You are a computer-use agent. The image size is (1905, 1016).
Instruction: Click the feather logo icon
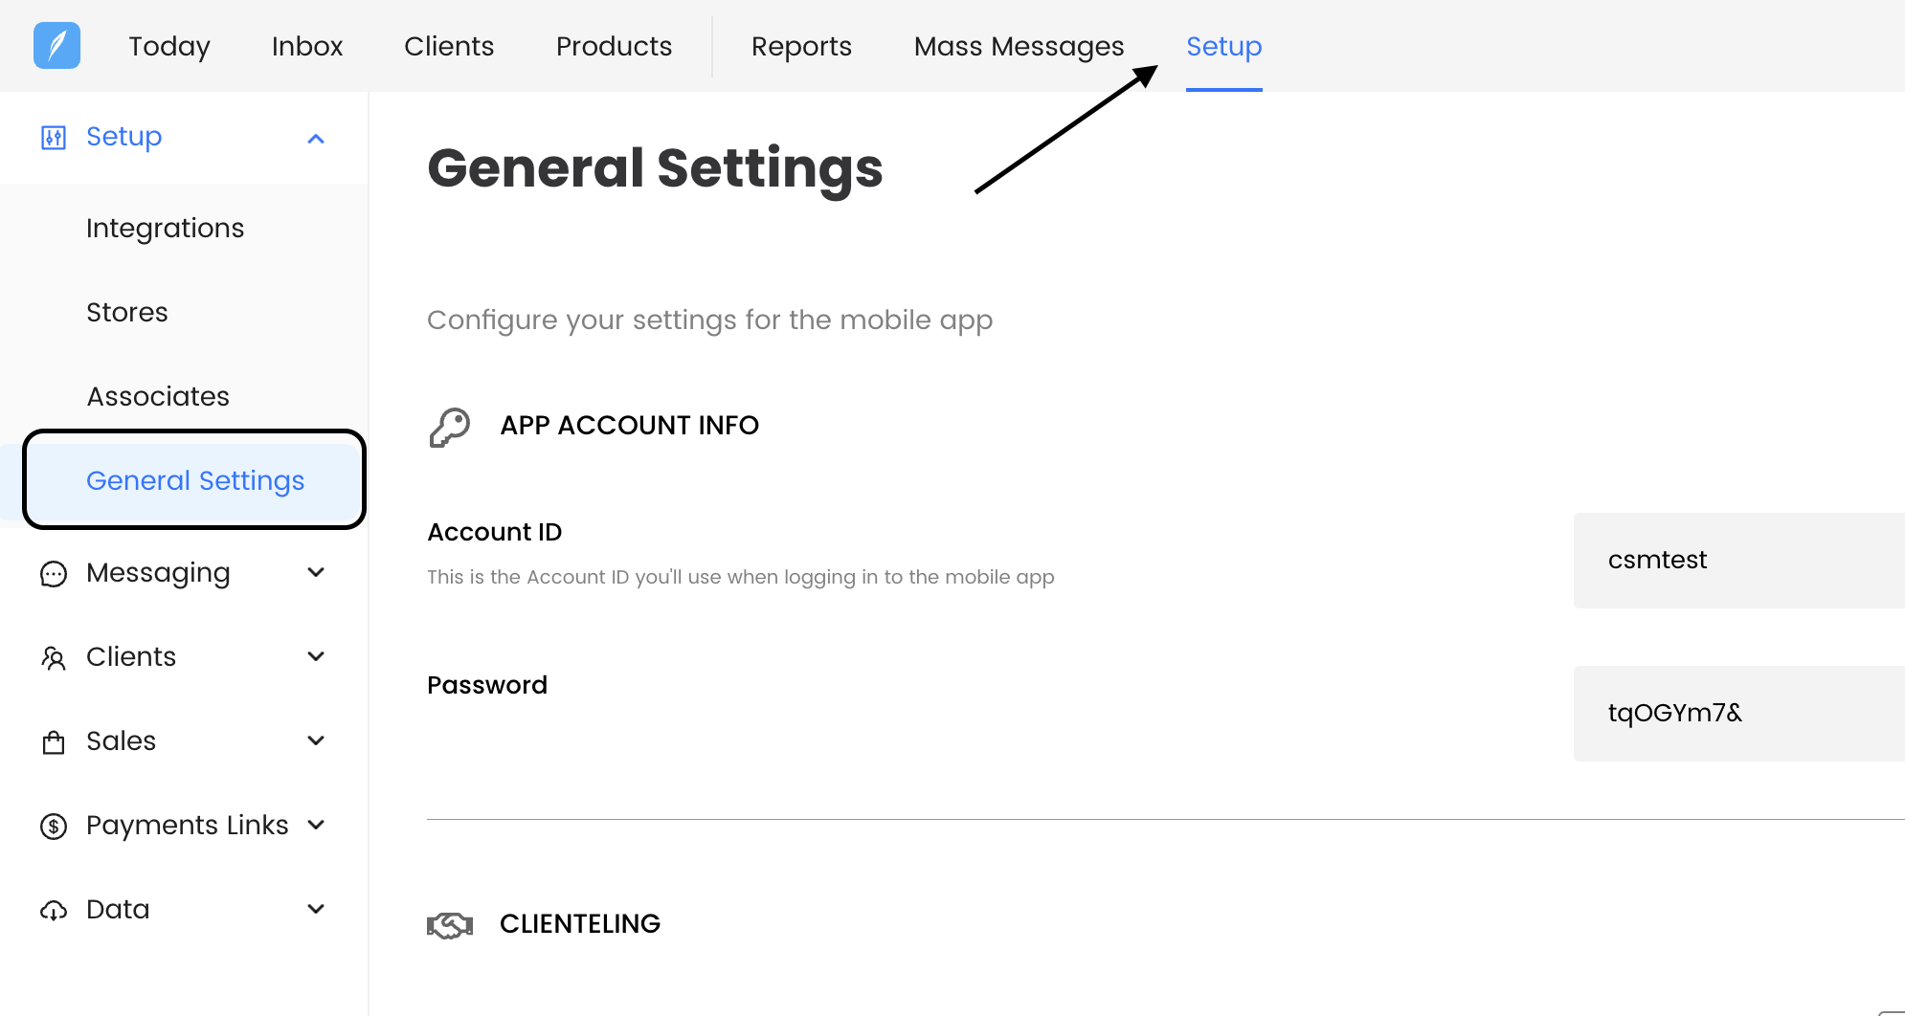[x=56, y=46]
